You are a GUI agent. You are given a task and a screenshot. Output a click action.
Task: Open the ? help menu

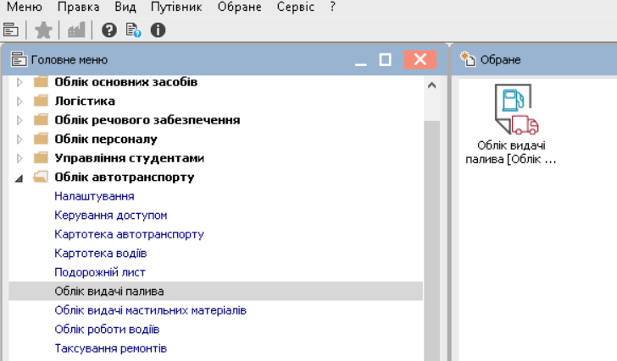click(332, 7)
